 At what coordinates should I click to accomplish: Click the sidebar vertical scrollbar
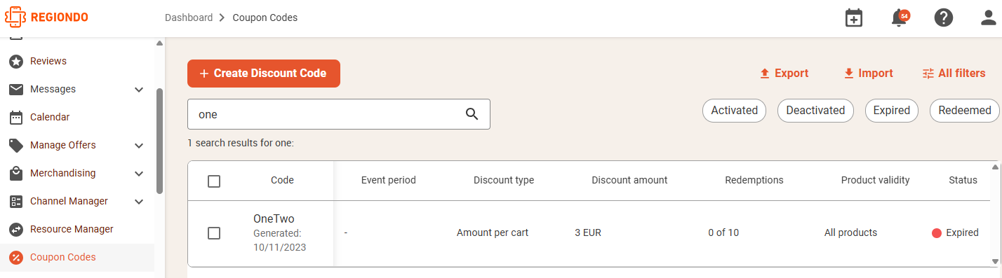[159, 140]
